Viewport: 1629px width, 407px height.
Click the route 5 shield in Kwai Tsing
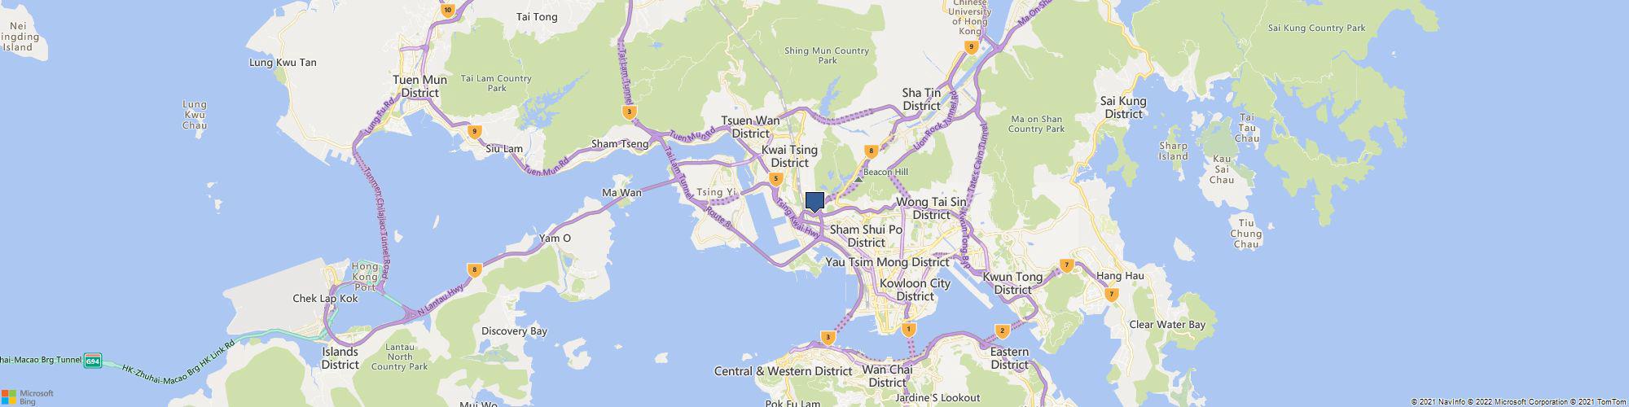click(776, 178)
